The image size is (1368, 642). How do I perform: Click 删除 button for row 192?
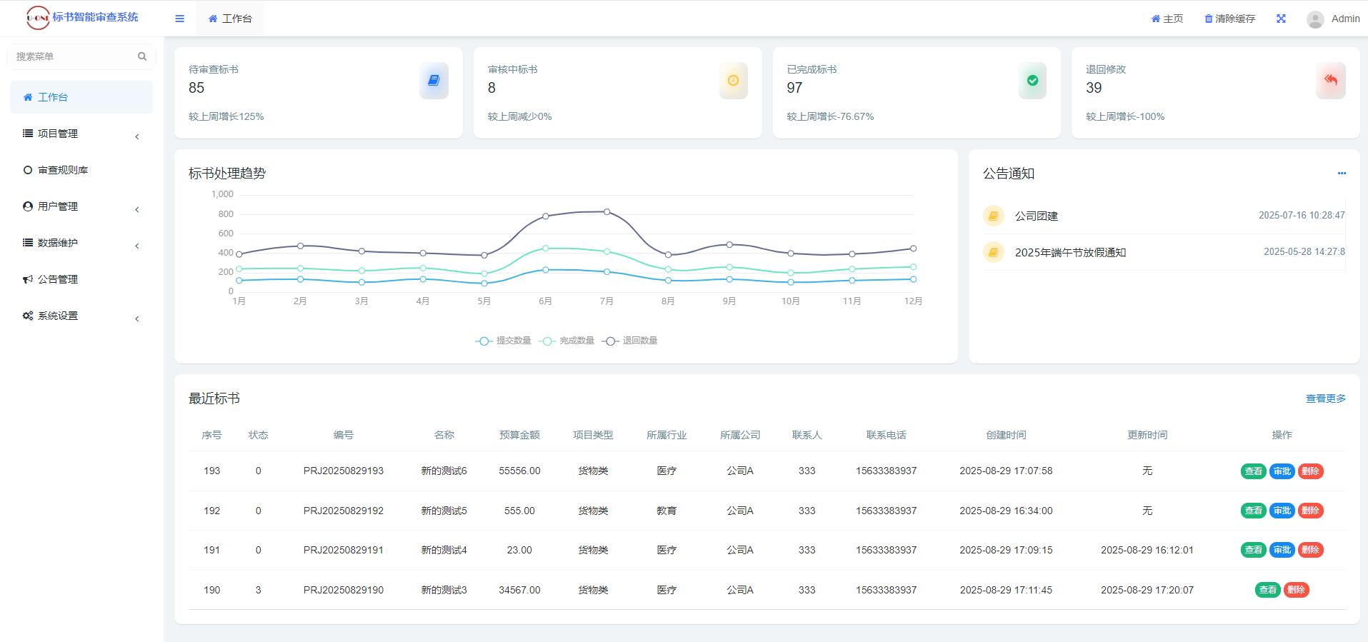point(1310,511)
